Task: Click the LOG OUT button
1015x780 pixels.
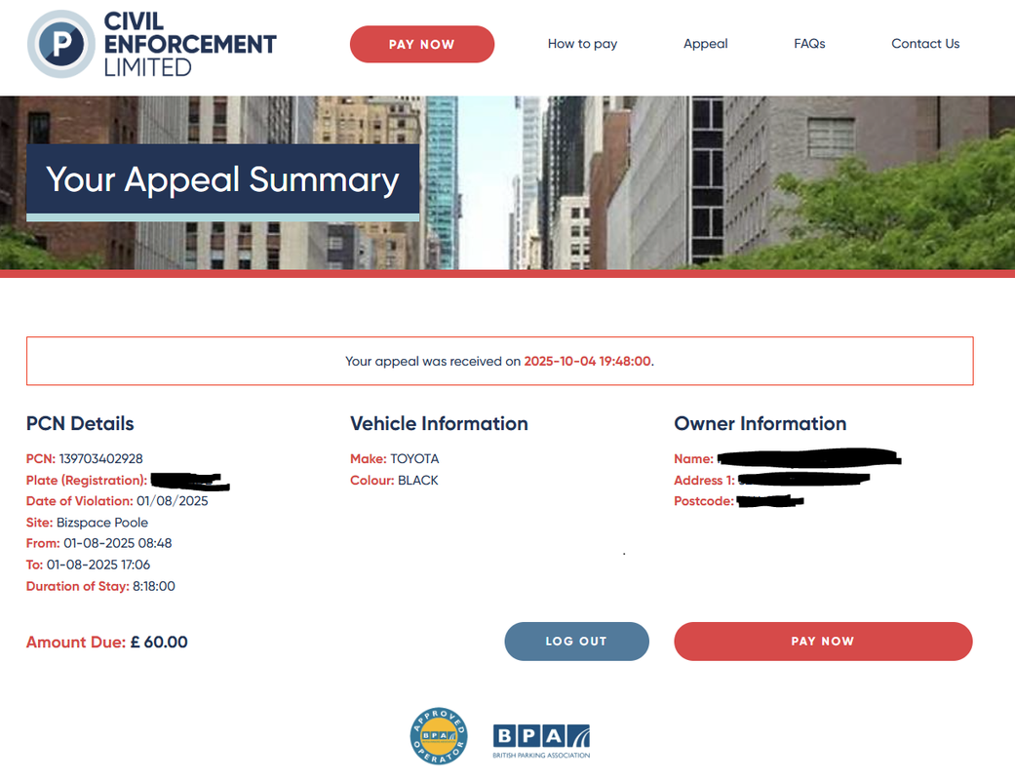Action: click(x=577, y=642)
